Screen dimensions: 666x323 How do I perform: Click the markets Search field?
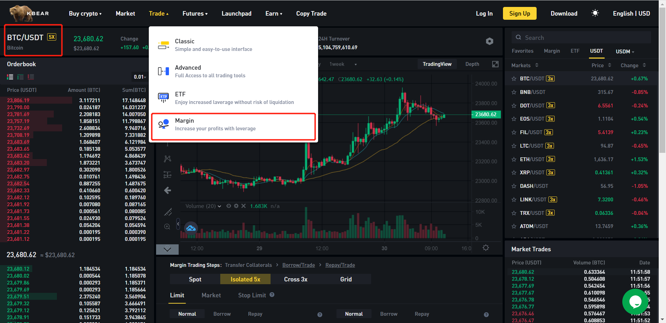pos(581,37)
